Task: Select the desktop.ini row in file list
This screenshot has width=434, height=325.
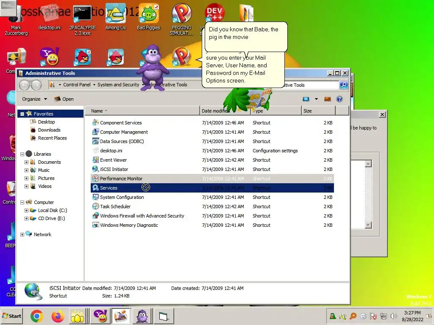Action: coord(212,151)
